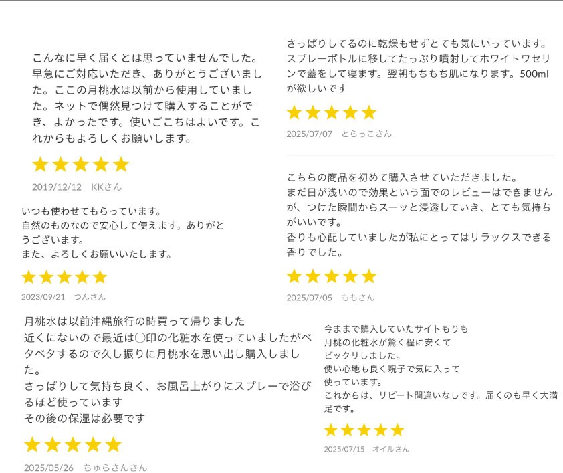The width and height of the screenshot is (563, 473).
Task: Click review text starting 月桃水は以前沖縄旅行
Action: coord(167,369)
